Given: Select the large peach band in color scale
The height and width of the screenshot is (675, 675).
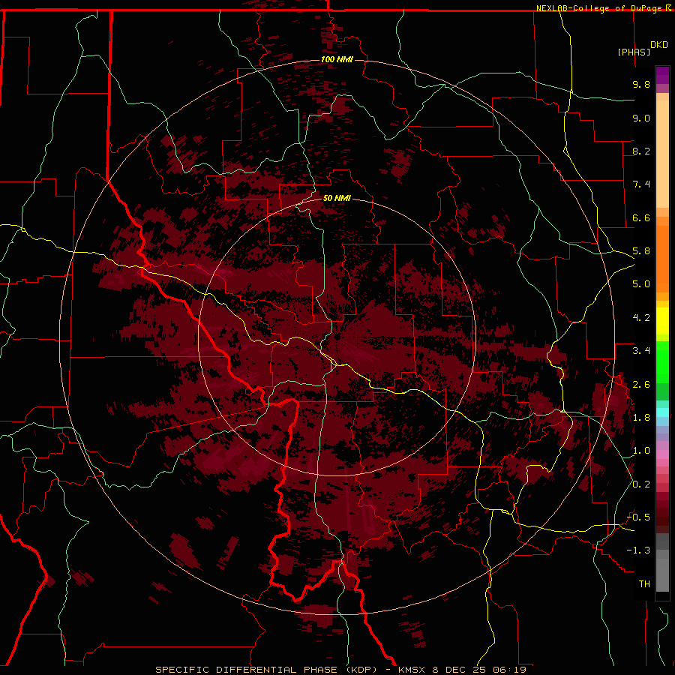Looking at the screenshot, I should (x=662, y=154).
